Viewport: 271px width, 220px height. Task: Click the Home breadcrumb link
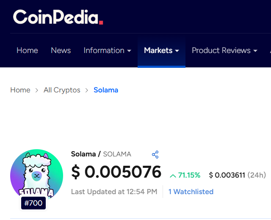coord(20,90)
